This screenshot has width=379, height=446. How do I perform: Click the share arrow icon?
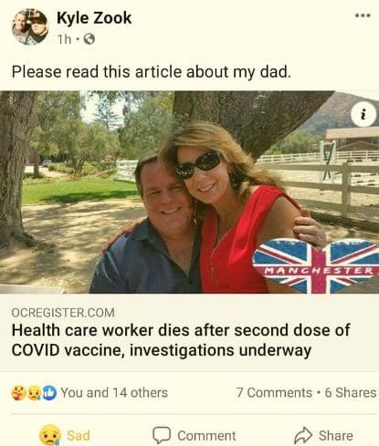point(303,435)
